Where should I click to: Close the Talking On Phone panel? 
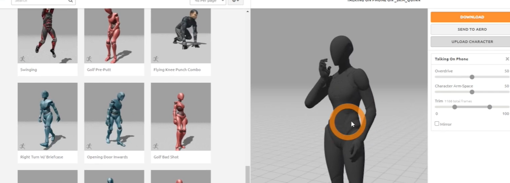click(x=507, y=59)
